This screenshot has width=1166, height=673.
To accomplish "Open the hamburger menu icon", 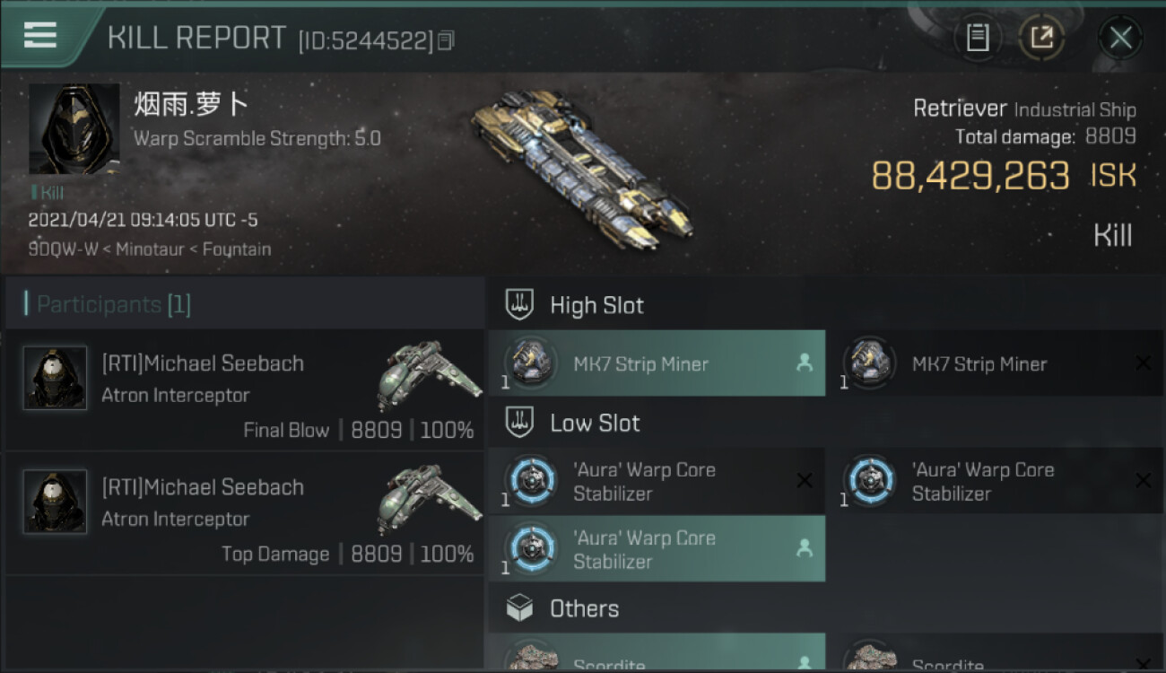I will coord(40,35).
